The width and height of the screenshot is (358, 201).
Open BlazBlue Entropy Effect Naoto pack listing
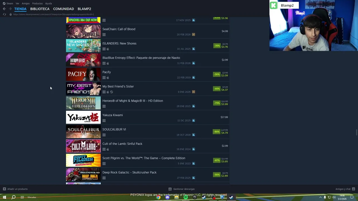pyautogui.click(x=147, y=60)
